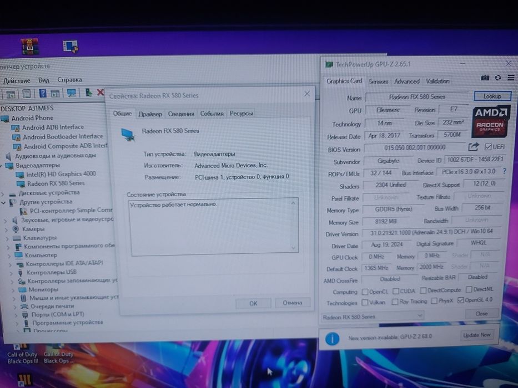Screen dimensions: 518x388
Task: Switch to the Сведения tab
Action: [x=181, y=114]
